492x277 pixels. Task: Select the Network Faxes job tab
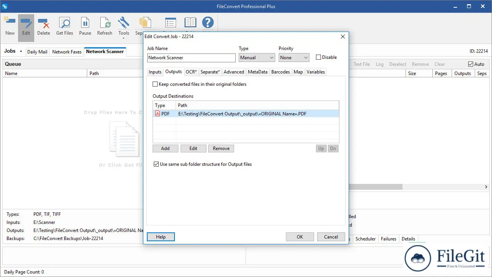click(x=67, y=52)
